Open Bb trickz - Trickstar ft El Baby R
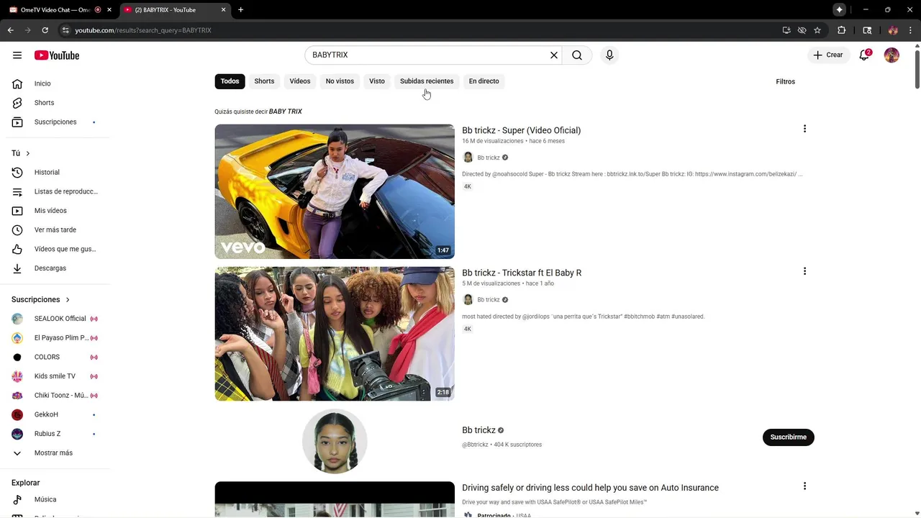The image size is (921, 518). click(522, 273)
